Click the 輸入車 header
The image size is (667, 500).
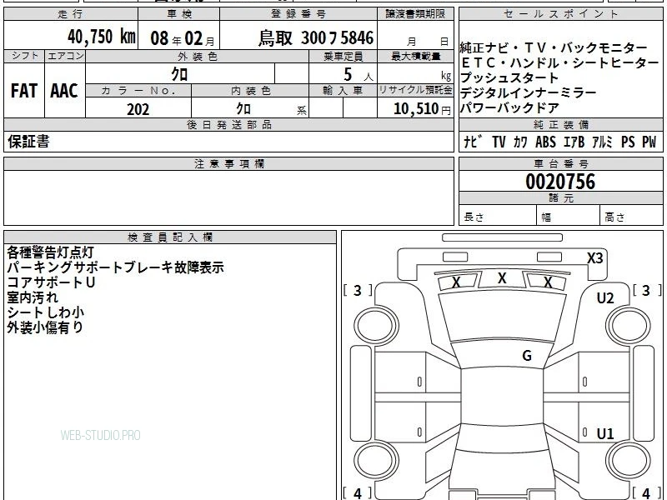click(343, 91)
